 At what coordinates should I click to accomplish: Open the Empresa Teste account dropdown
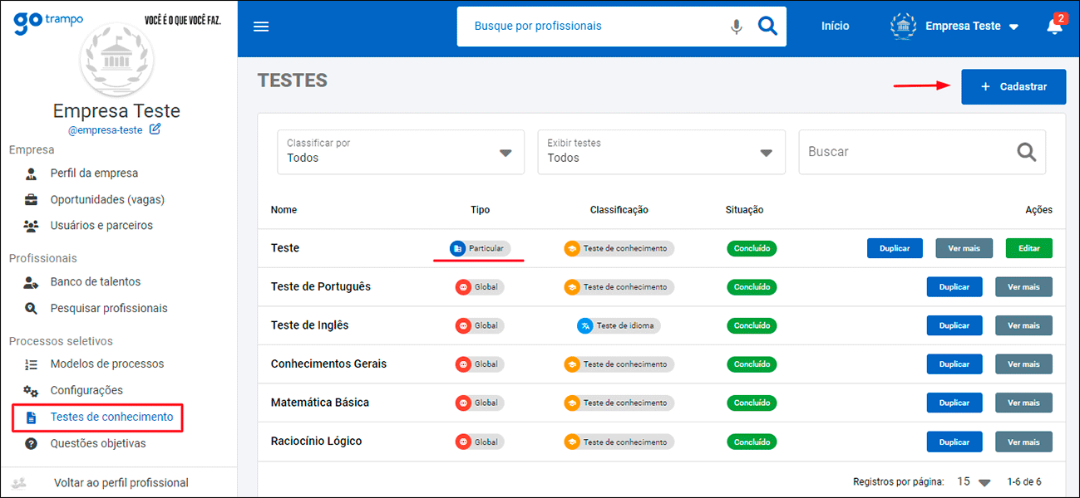[x=955, y=27]
